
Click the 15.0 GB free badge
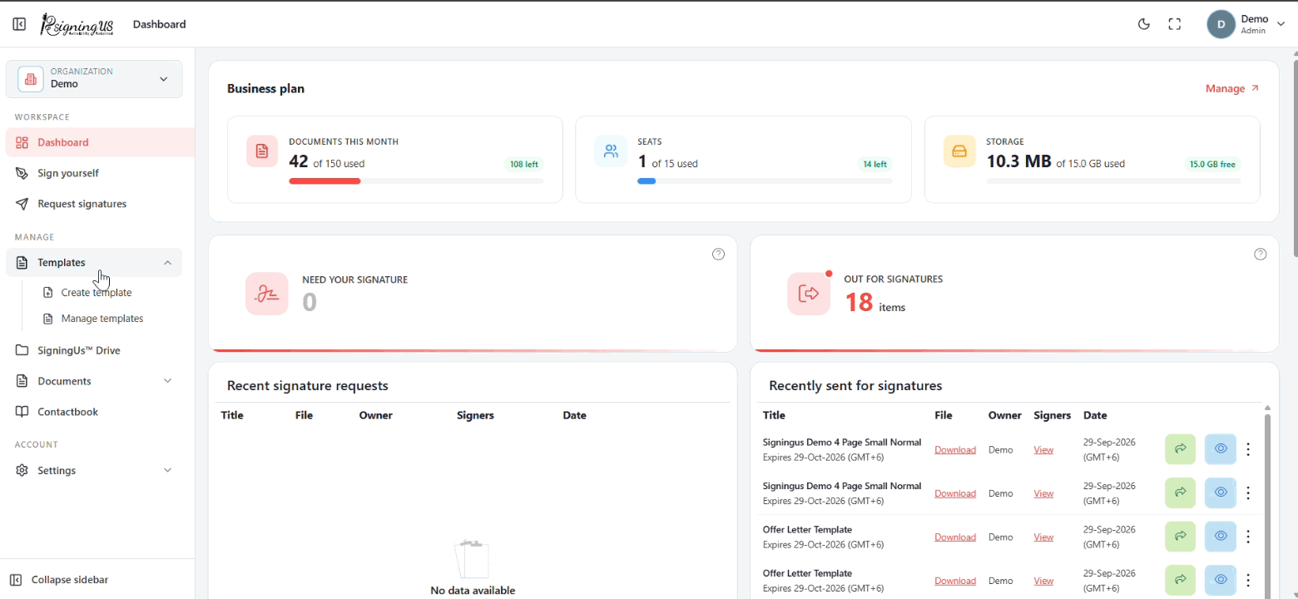click(1212, 164)
